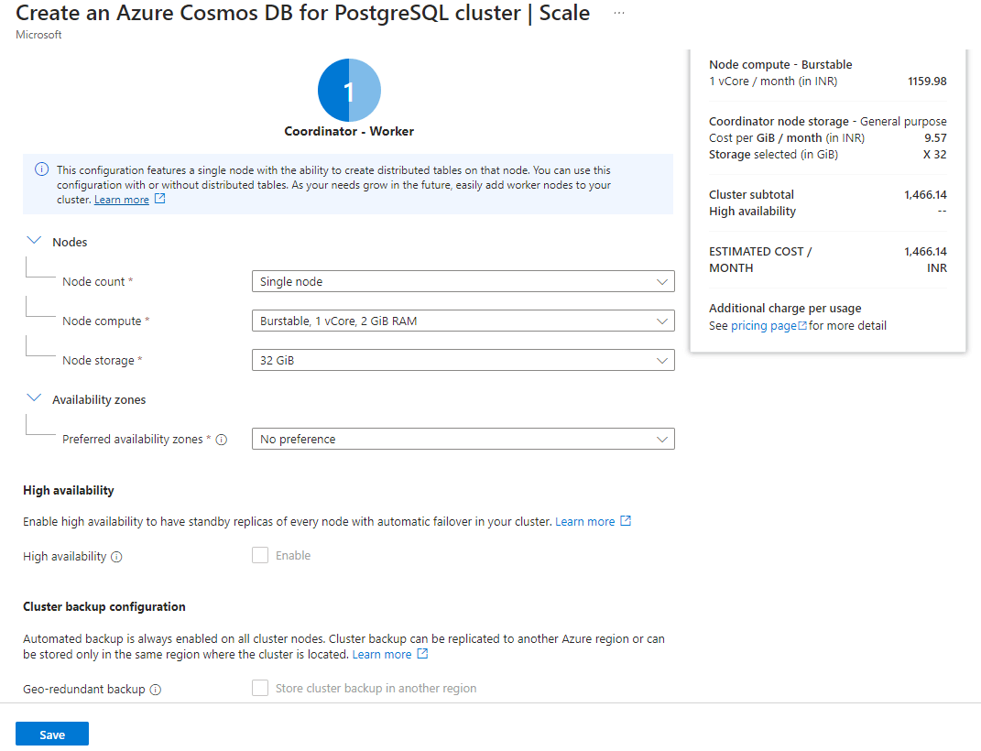Collapse the Nodes section chevron
981x751 pixels.
tap(35, 241)
